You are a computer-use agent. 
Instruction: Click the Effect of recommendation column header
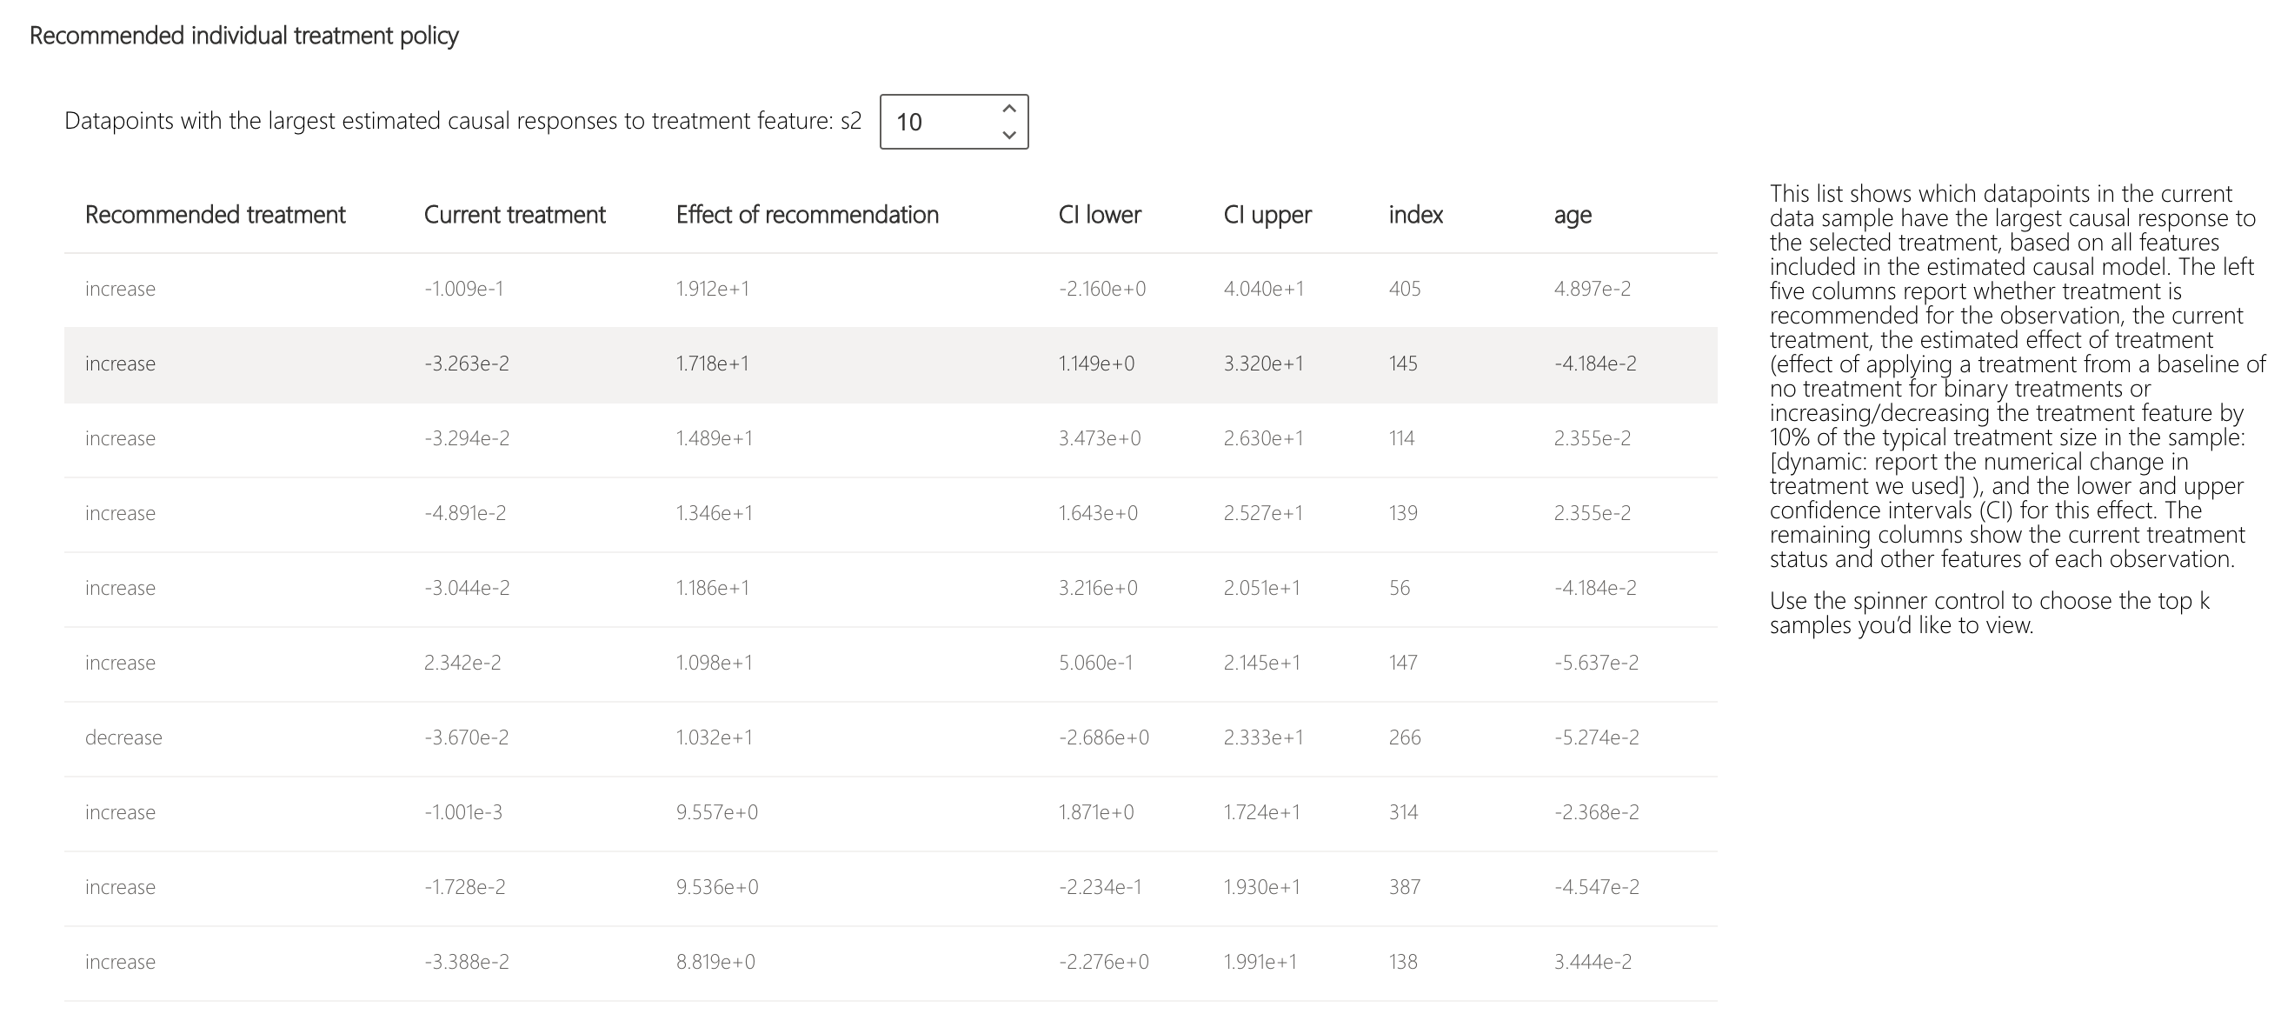click(808, 215)
